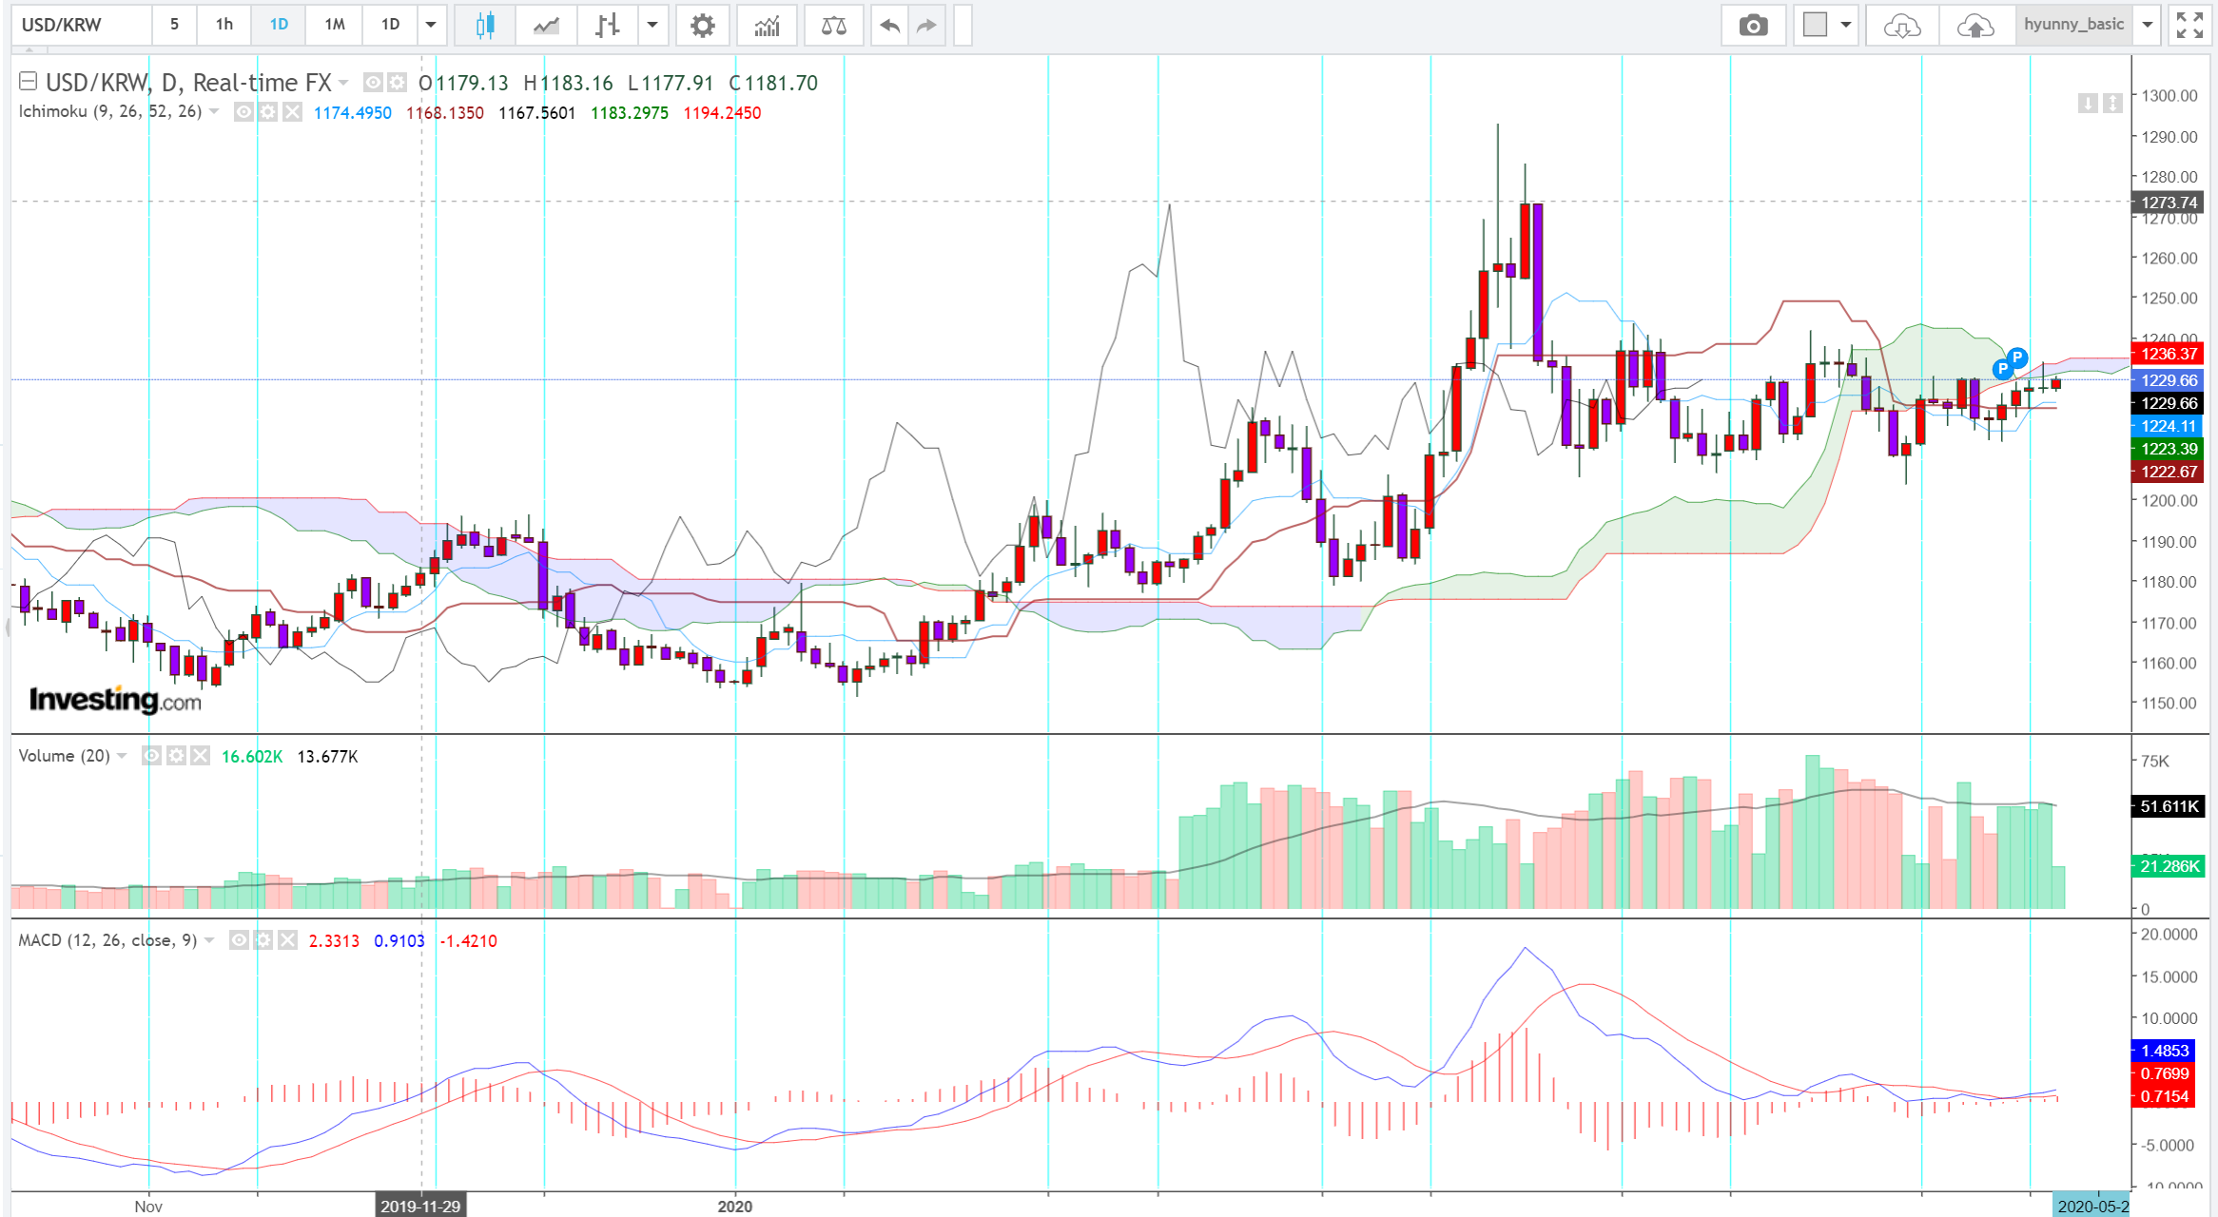
Task: Click the USD/KRW symbol input field
Action: [81, 25]
